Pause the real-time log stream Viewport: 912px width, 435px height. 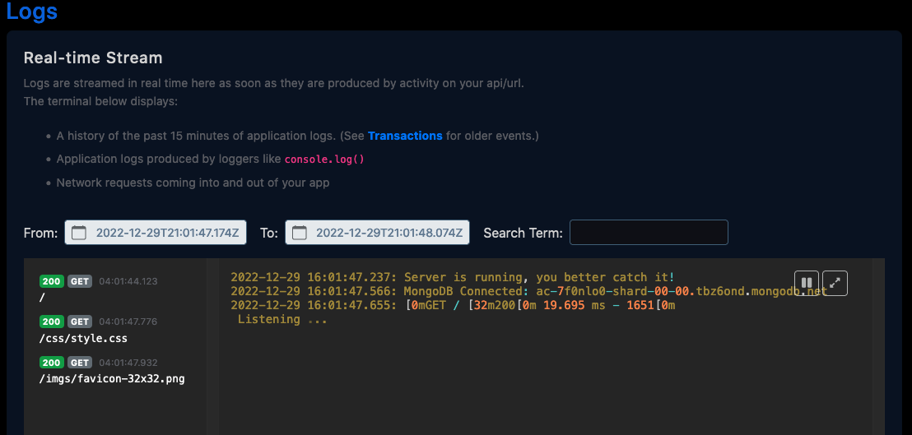click(807, 283)
